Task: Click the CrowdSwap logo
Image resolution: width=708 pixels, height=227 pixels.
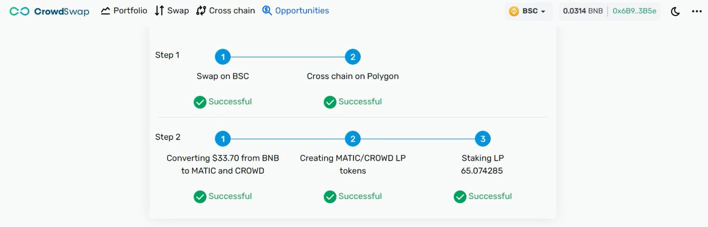Action: 49,11
